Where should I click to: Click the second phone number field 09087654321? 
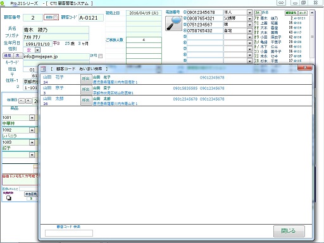[x=205, y=18]
